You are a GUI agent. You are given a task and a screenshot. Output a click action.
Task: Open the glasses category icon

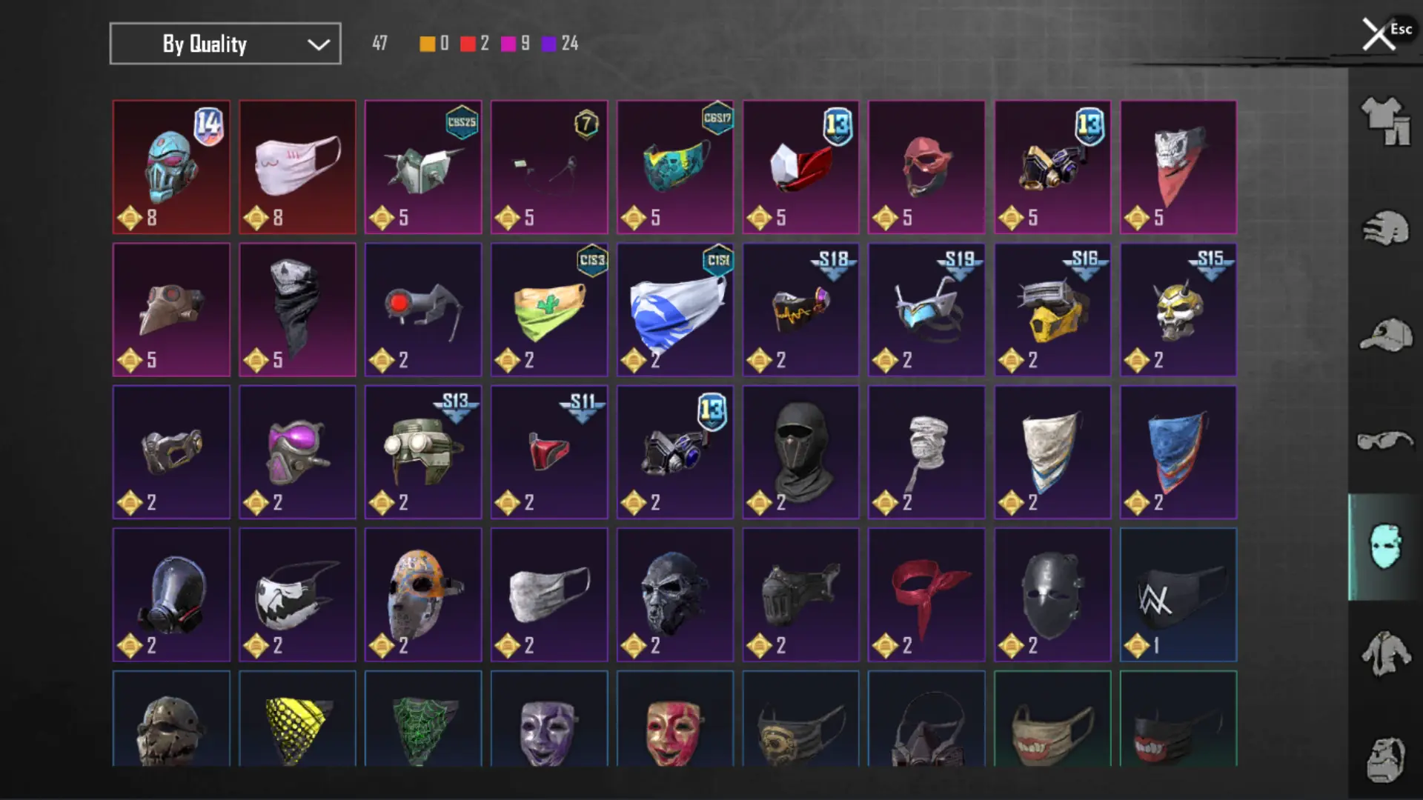1385,441
